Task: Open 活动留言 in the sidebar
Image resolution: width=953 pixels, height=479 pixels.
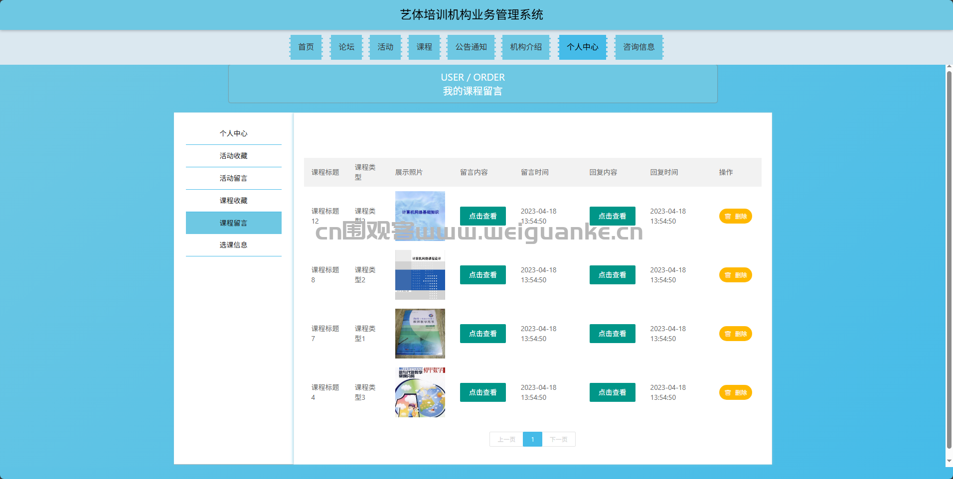Action: (234, 178)
